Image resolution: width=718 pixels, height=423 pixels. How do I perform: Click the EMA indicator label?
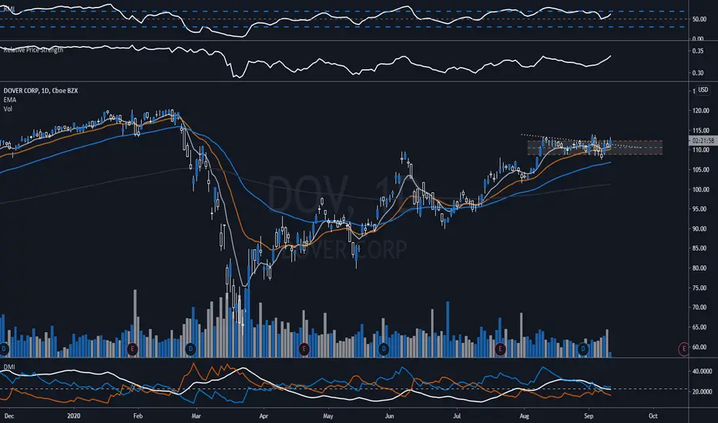(9, 100)
